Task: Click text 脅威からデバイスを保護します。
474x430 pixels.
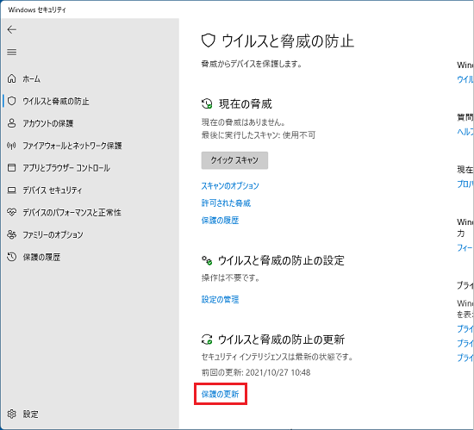Action: click(x=252, y=64)
